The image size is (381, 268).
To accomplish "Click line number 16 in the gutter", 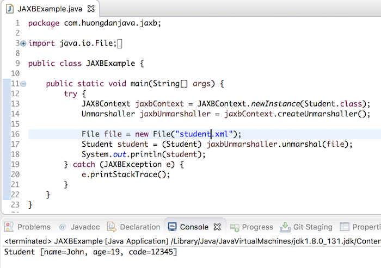I will tap(15, 134).
